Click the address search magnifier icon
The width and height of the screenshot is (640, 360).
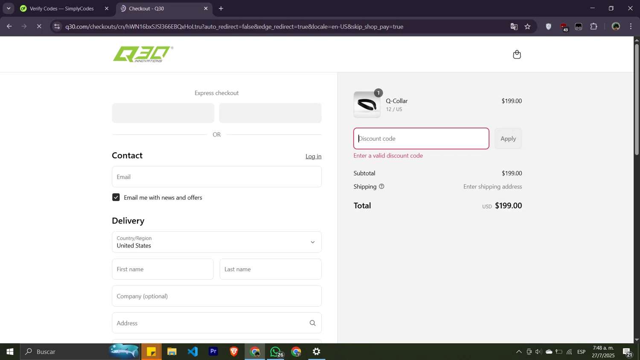[313, 323]
